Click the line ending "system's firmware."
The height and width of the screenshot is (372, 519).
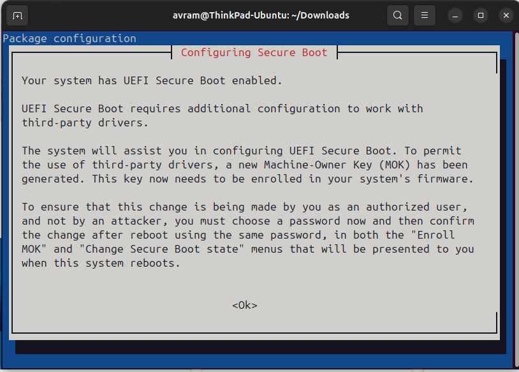point(247,179)
